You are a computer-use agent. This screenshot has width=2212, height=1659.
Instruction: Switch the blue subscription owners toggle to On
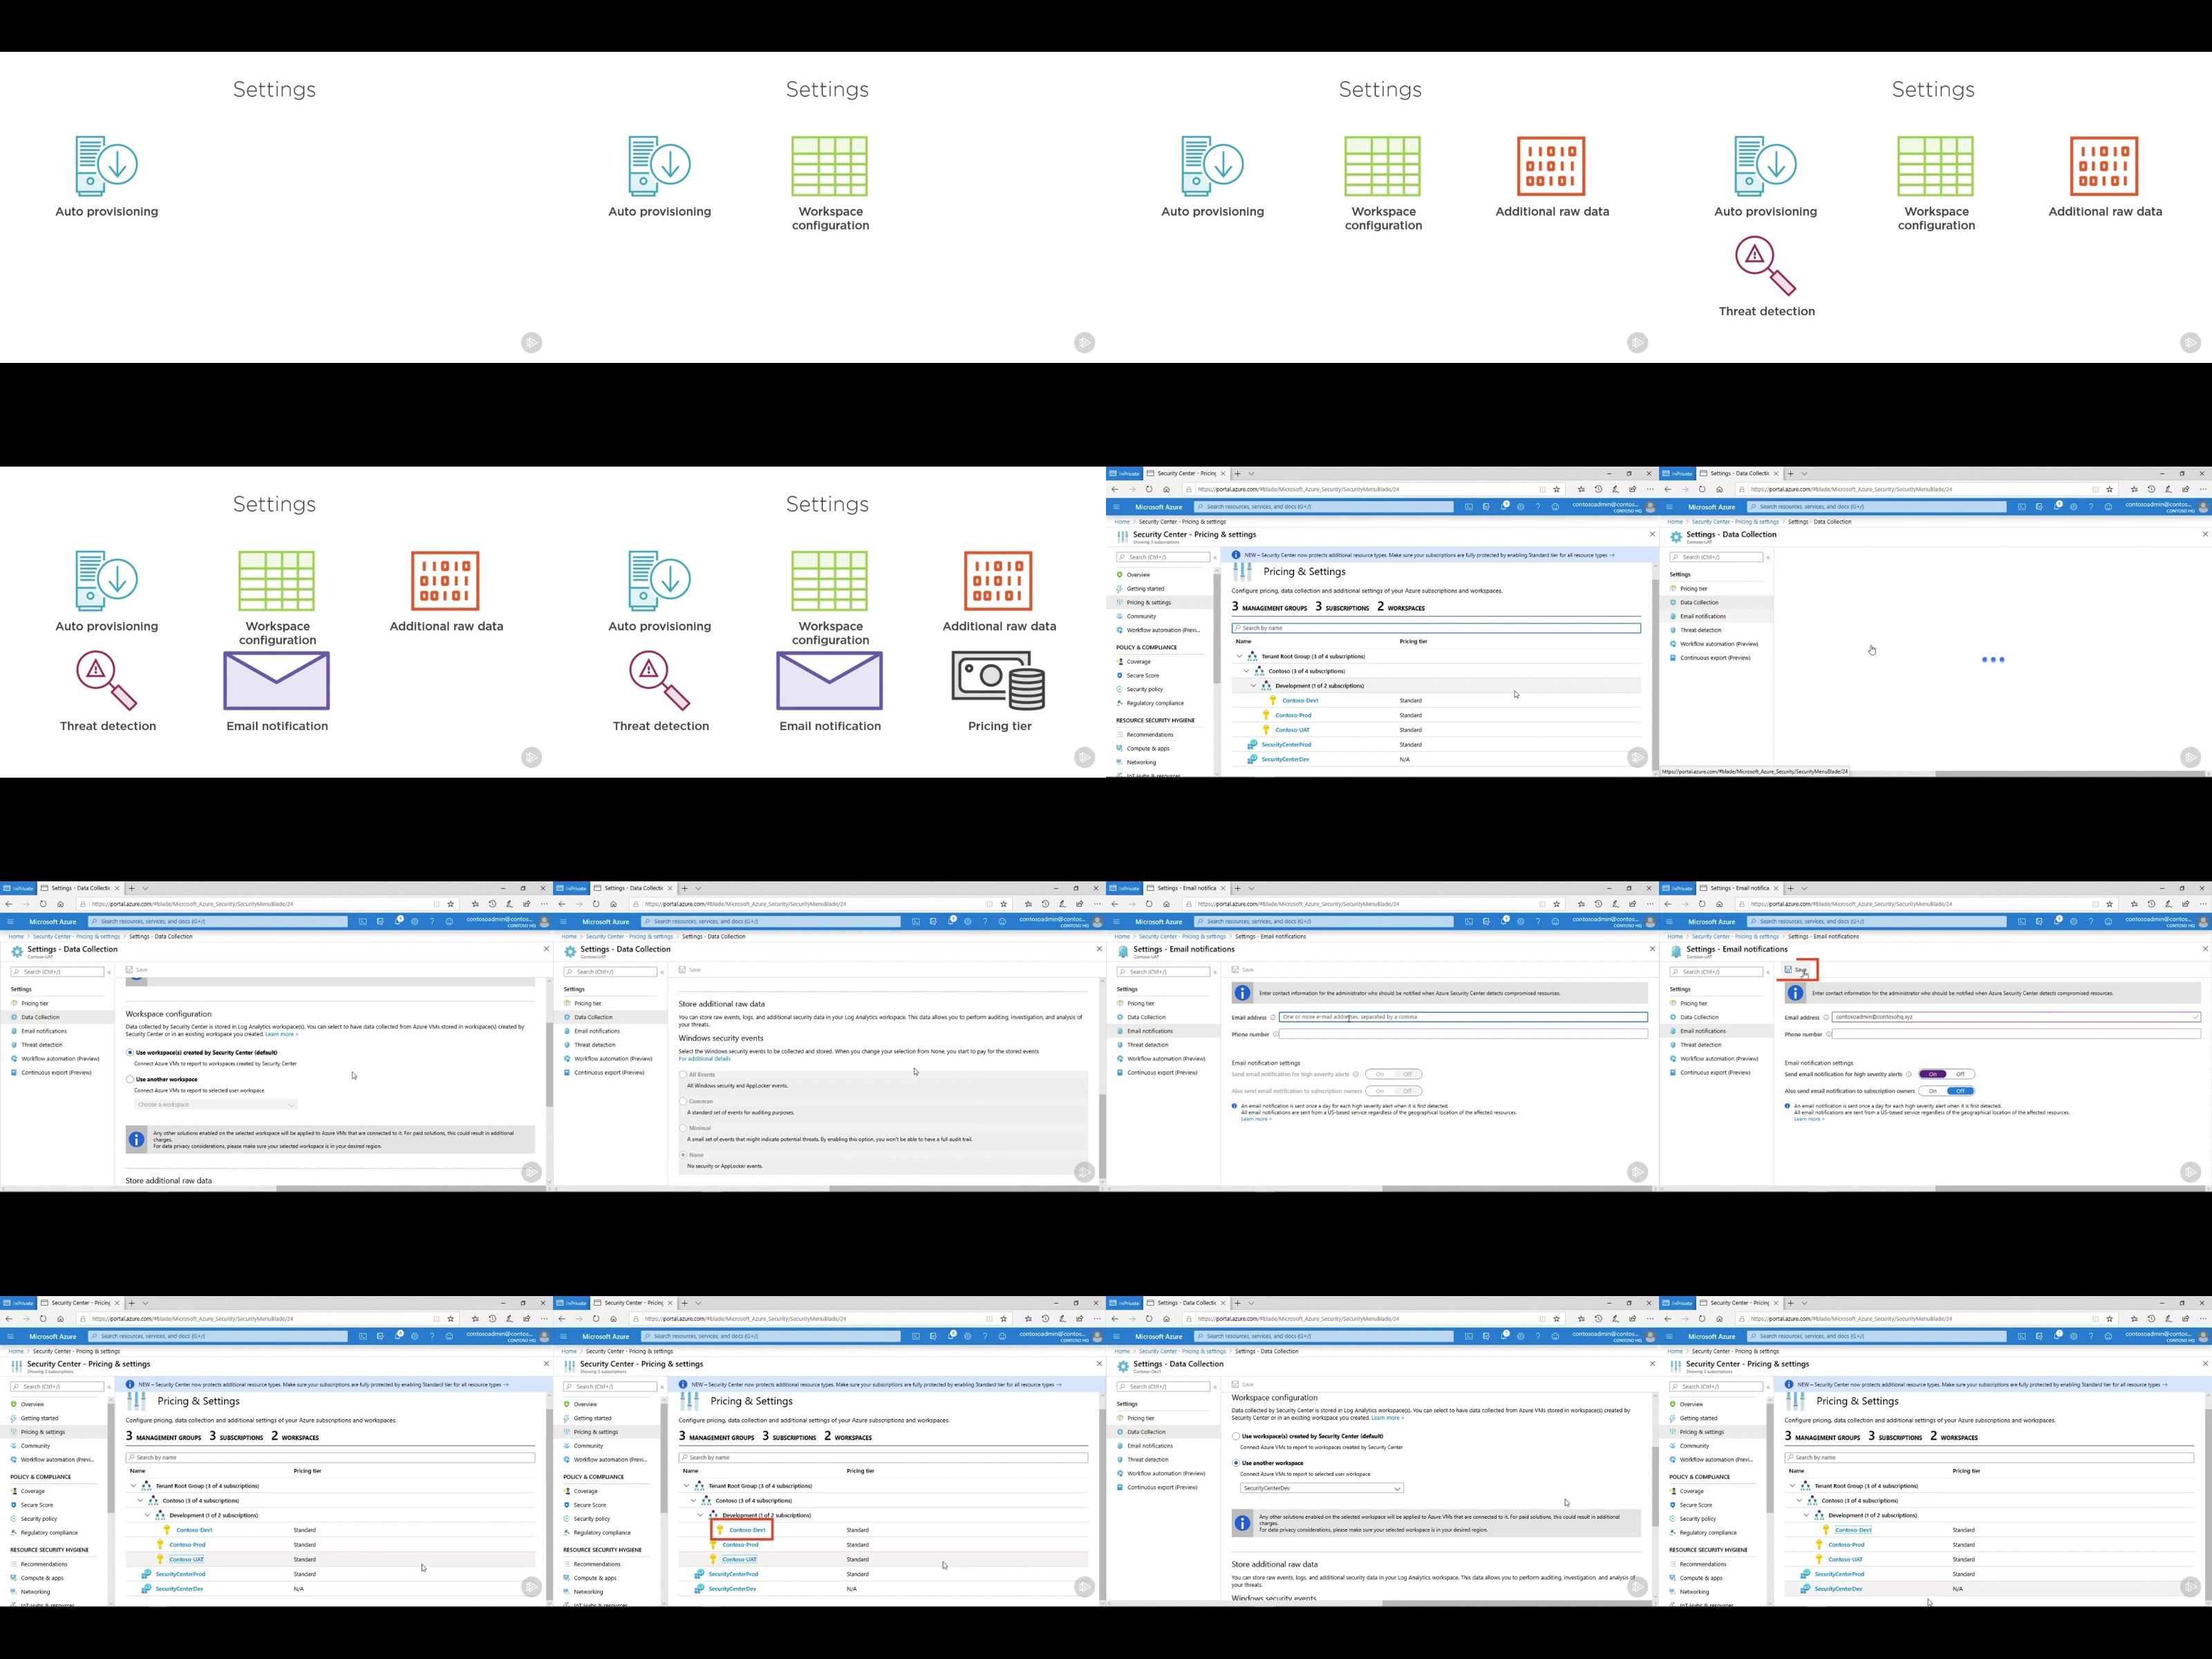click(1947, 1091)
